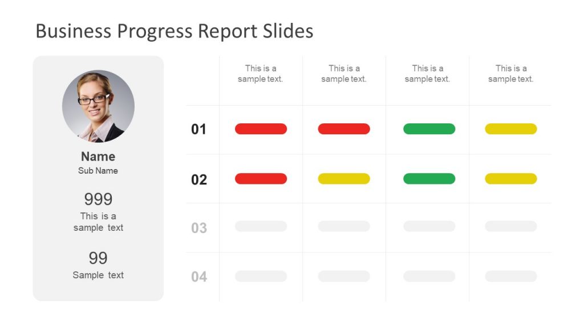
Task: Click the Sub Name text
Action: coord(98,171)
